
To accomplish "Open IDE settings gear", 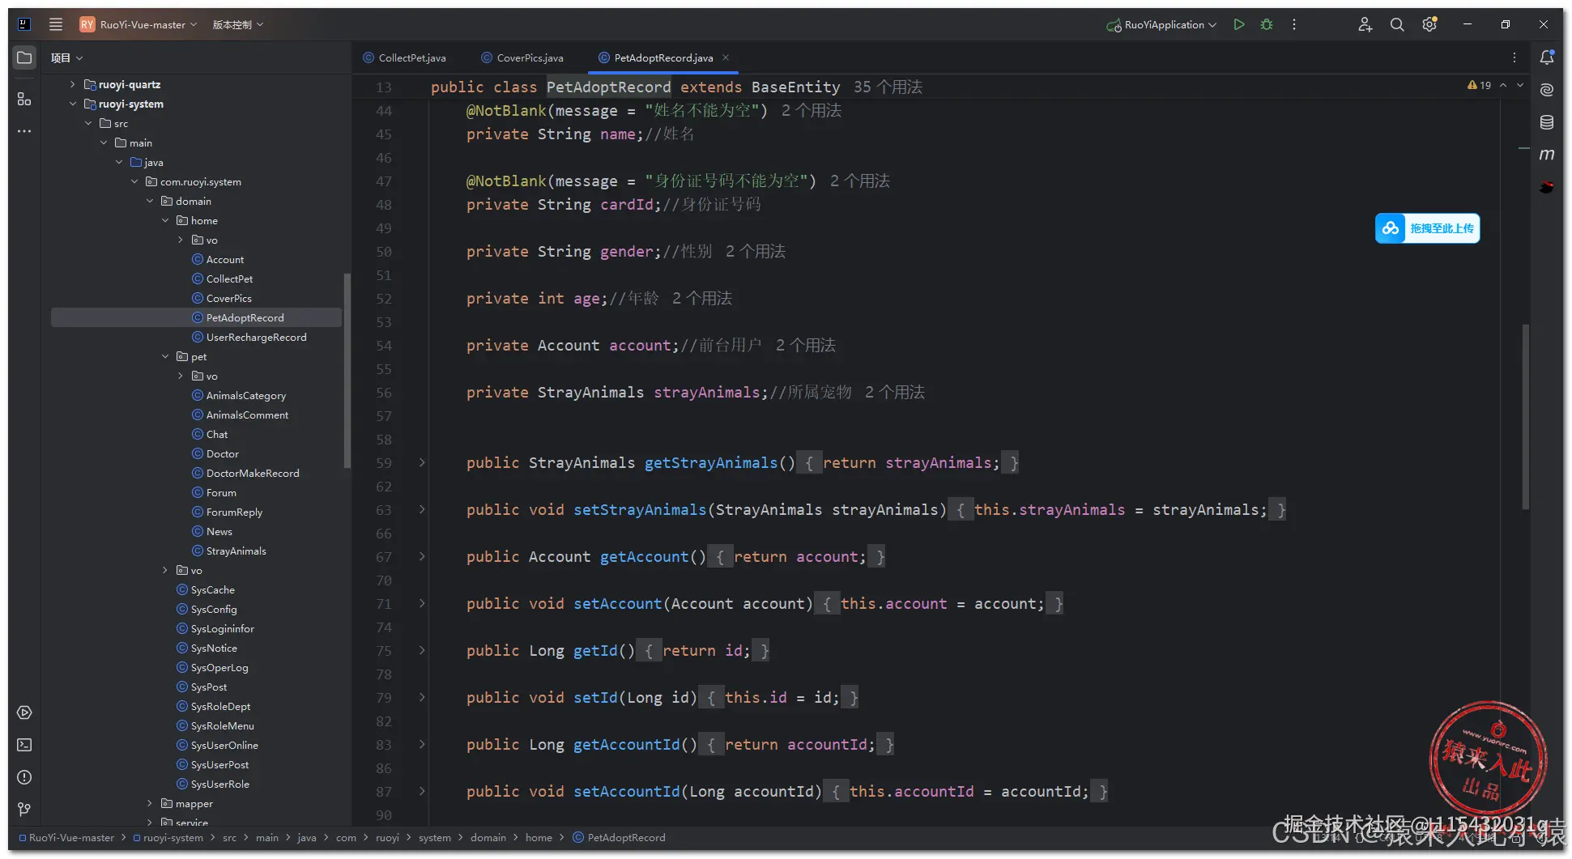I will [x=1429, y=24].
